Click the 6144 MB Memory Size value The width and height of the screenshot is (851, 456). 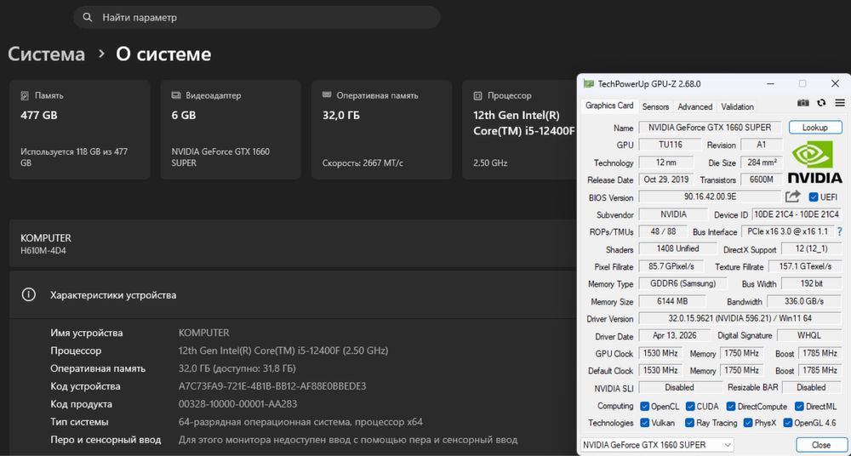tap(672, 301)
